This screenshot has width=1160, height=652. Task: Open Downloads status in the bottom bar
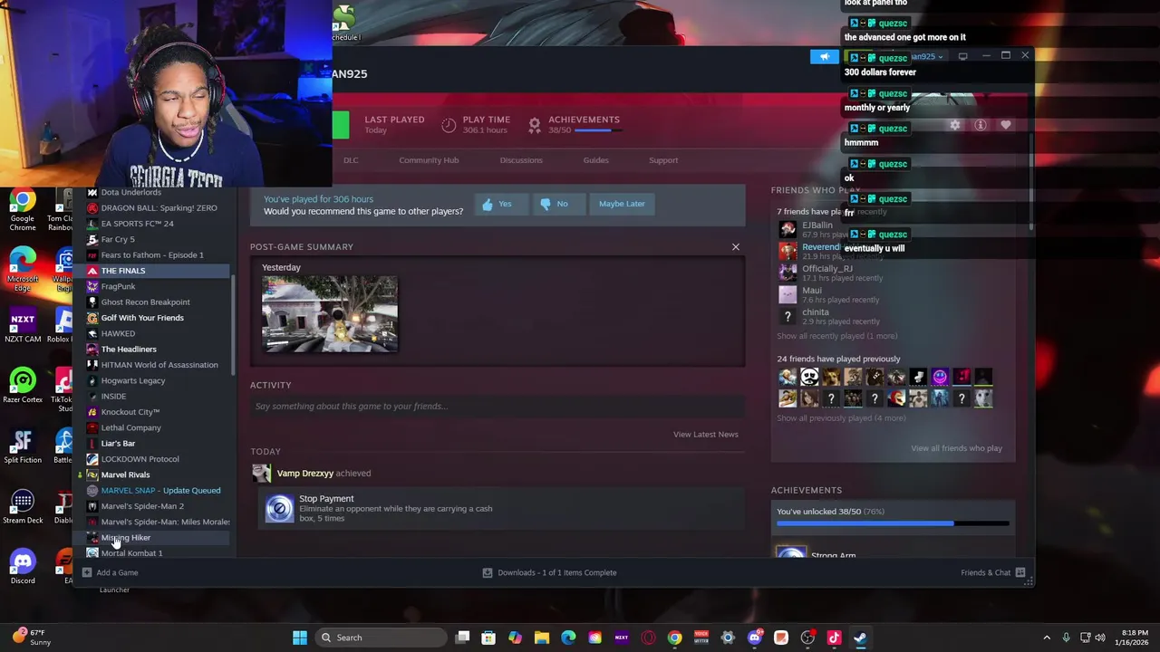click(549, 572)
